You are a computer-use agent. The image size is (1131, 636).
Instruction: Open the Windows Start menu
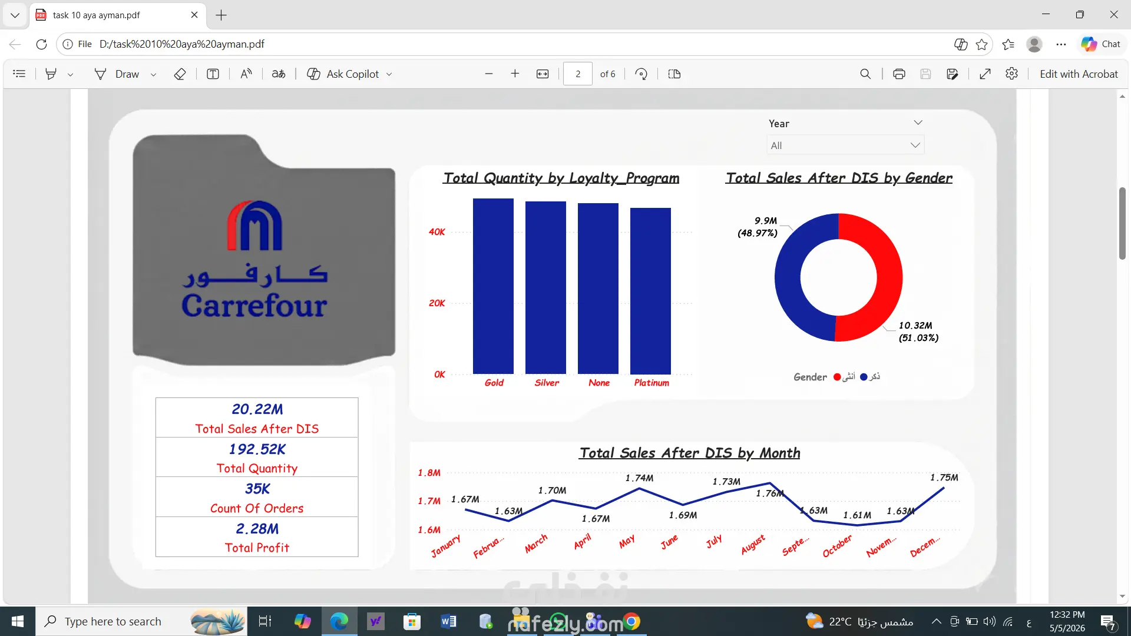click(18, 621)
